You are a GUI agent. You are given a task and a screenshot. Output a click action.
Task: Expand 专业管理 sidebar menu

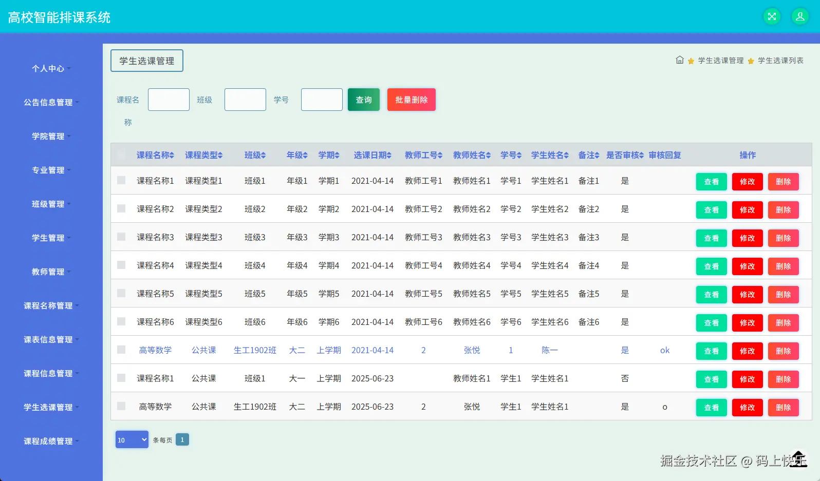click(x=51, y=170)
